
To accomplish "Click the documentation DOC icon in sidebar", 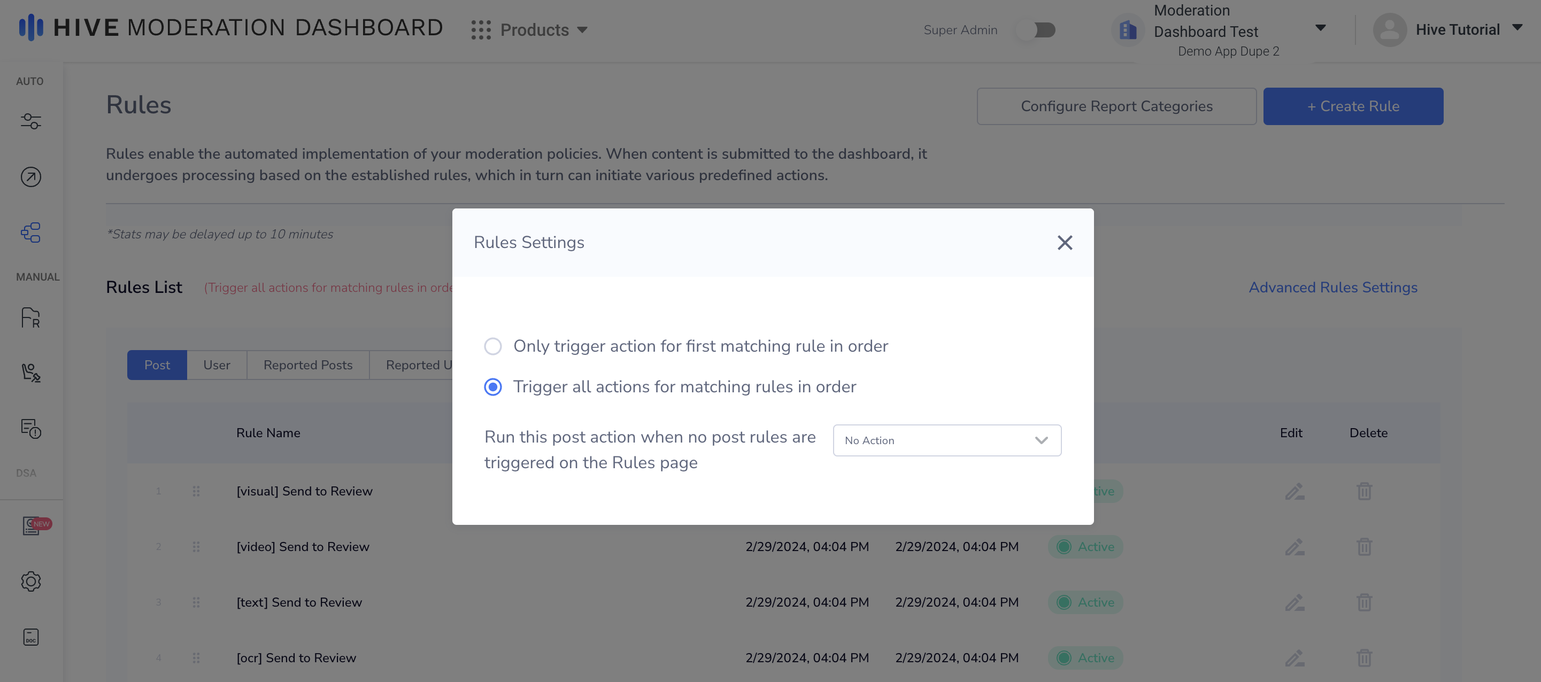I will [30, 637].
